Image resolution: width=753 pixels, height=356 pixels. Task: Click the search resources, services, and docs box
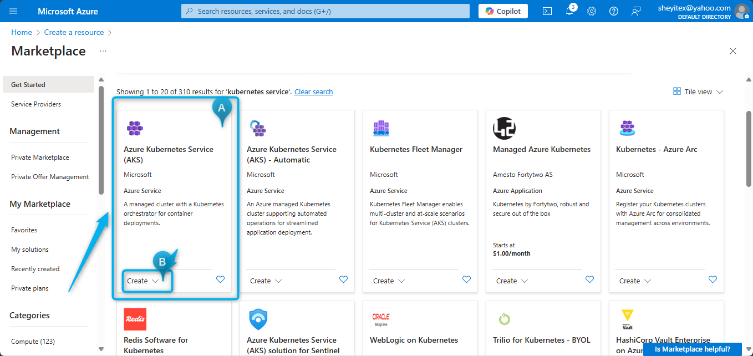(x=327, y=11)
